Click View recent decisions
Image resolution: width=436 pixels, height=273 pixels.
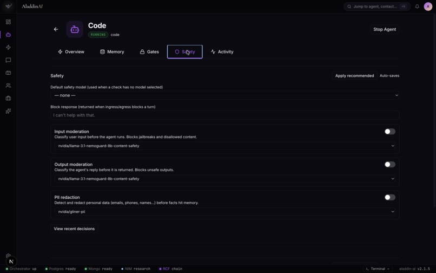click(x=74, y=229)
